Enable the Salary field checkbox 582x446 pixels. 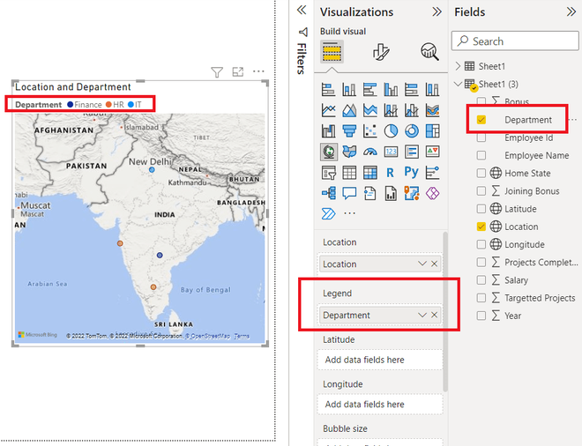point(481,280)
